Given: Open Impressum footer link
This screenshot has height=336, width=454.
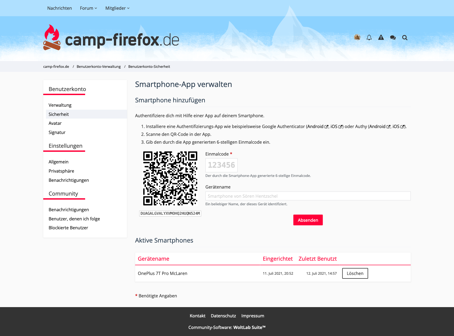Looking at the screenshot, I should [x=253, y=316].
